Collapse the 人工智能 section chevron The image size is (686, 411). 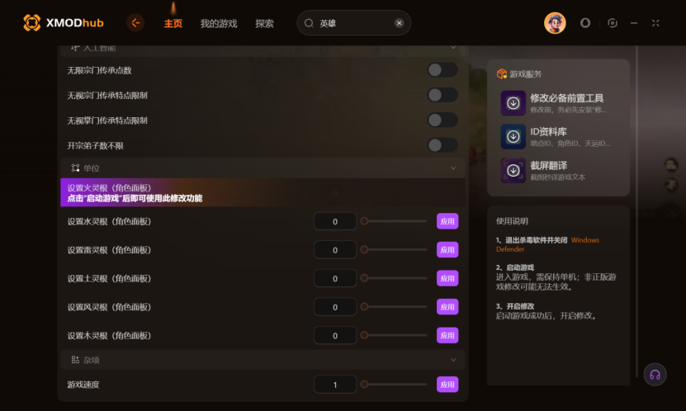click(x=453, y=48)
